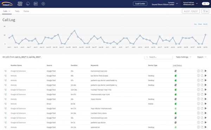Open the 6/1/17 - 7/31/17 date range picker
The height and width of the screenshot is (130, 211).
click(191, 11)
